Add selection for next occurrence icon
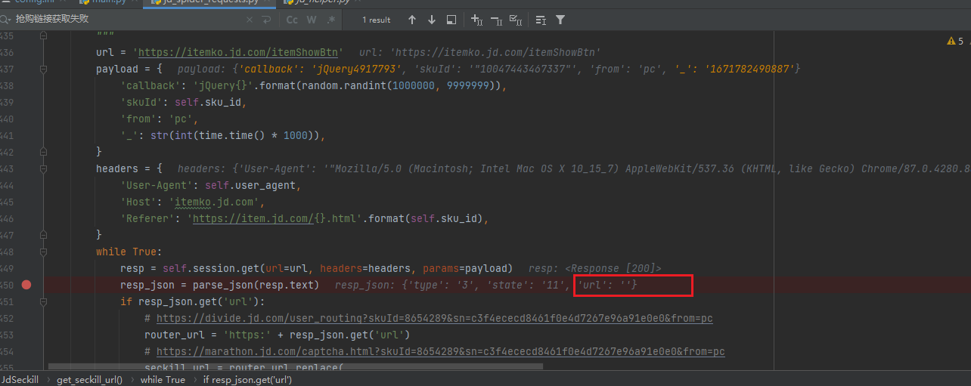Image resolution: width=971 pixels, height=386 pixels. click(x=476, y=20)
